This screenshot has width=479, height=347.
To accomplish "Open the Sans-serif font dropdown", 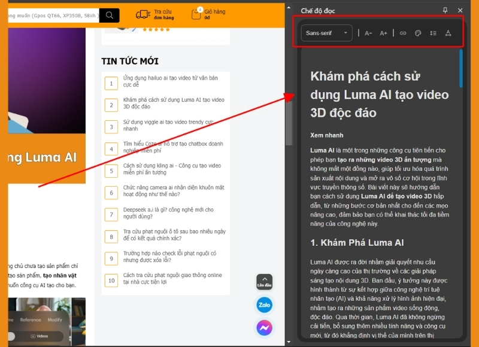I will coord(326,33).
